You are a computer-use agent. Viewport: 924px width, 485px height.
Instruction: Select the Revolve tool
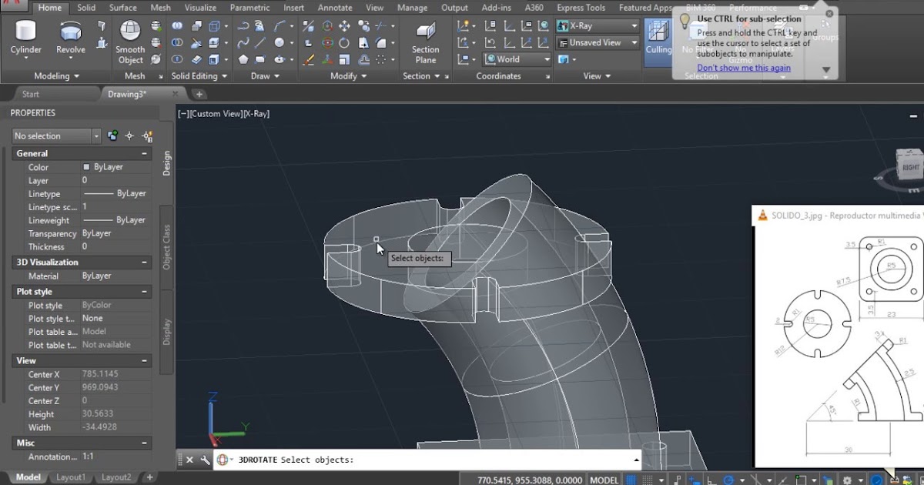pyautogui.click(x=70, y=35)
